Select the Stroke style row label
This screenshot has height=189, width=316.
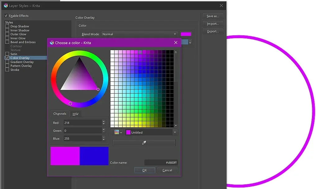click(x=15, y=70)
